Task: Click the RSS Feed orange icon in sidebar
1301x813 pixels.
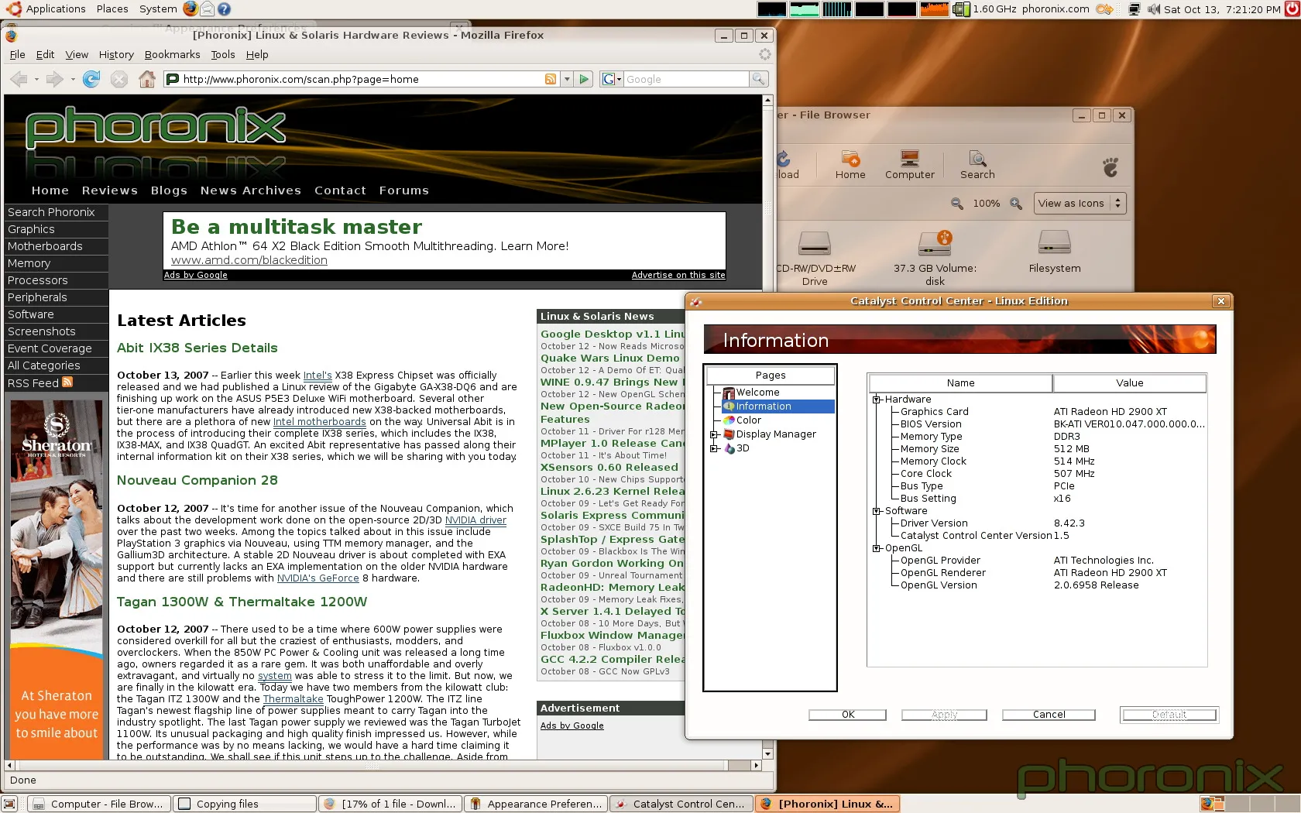Action: pos(67,382)
